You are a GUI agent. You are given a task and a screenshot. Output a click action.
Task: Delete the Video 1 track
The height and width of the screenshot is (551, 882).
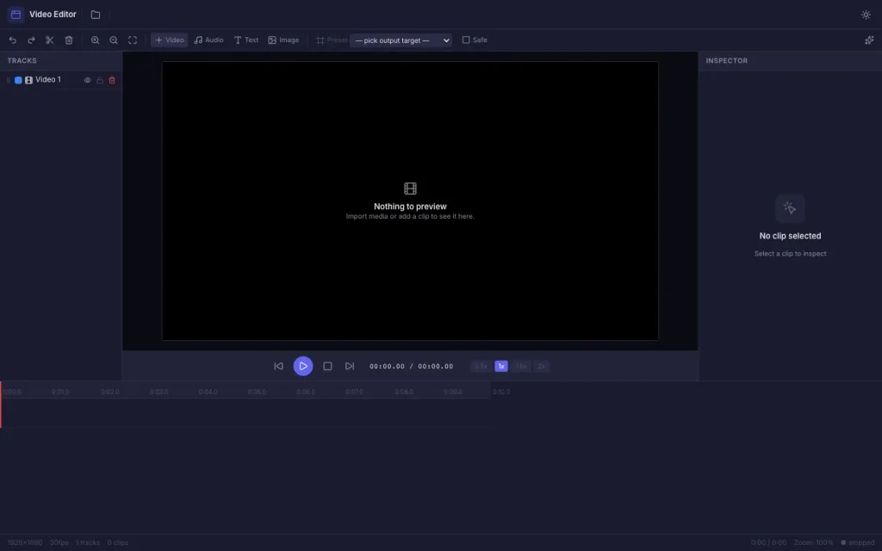[x=112, y=80]
